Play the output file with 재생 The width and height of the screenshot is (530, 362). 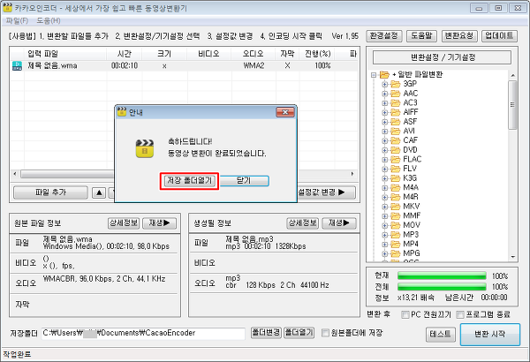pyautogui.click(x=339, y=223)
